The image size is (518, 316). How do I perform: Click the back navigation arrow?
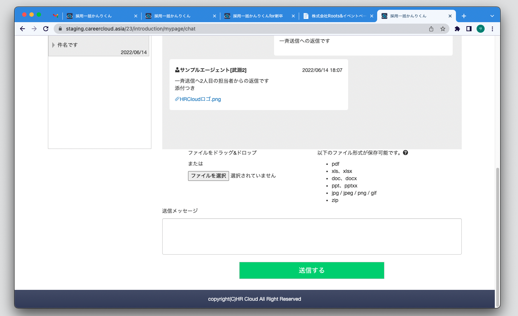click(x=23, y=28)
